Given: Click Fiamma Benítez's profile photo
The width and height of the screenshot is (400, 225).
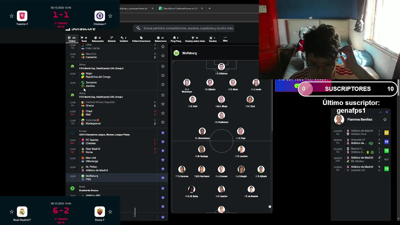Looking at the screenshot, I should tap(339, 119).
